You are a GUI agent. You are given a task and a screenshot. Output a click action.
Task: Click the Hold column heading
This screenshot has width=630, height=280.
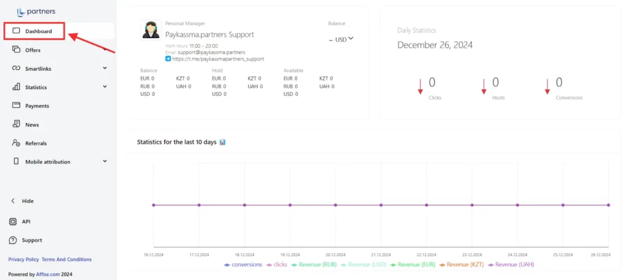click(216, 71)
